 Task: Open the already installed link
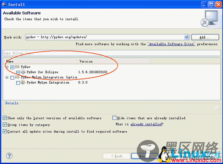click(x=146, y=124)
